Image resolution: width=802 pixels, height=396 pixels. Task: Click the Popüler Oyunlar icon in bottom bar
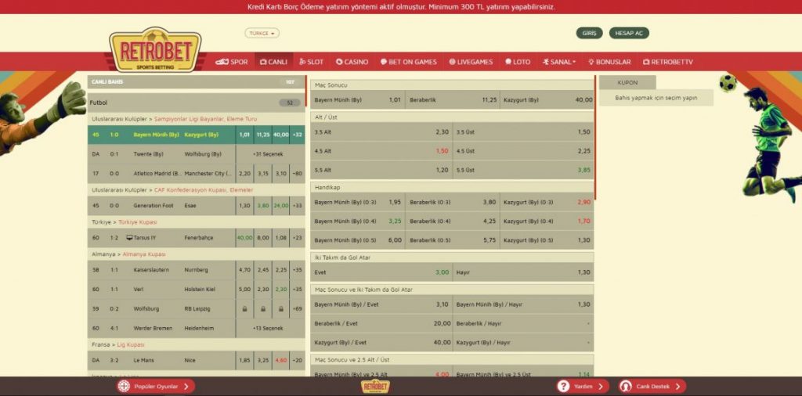(125, 386)
